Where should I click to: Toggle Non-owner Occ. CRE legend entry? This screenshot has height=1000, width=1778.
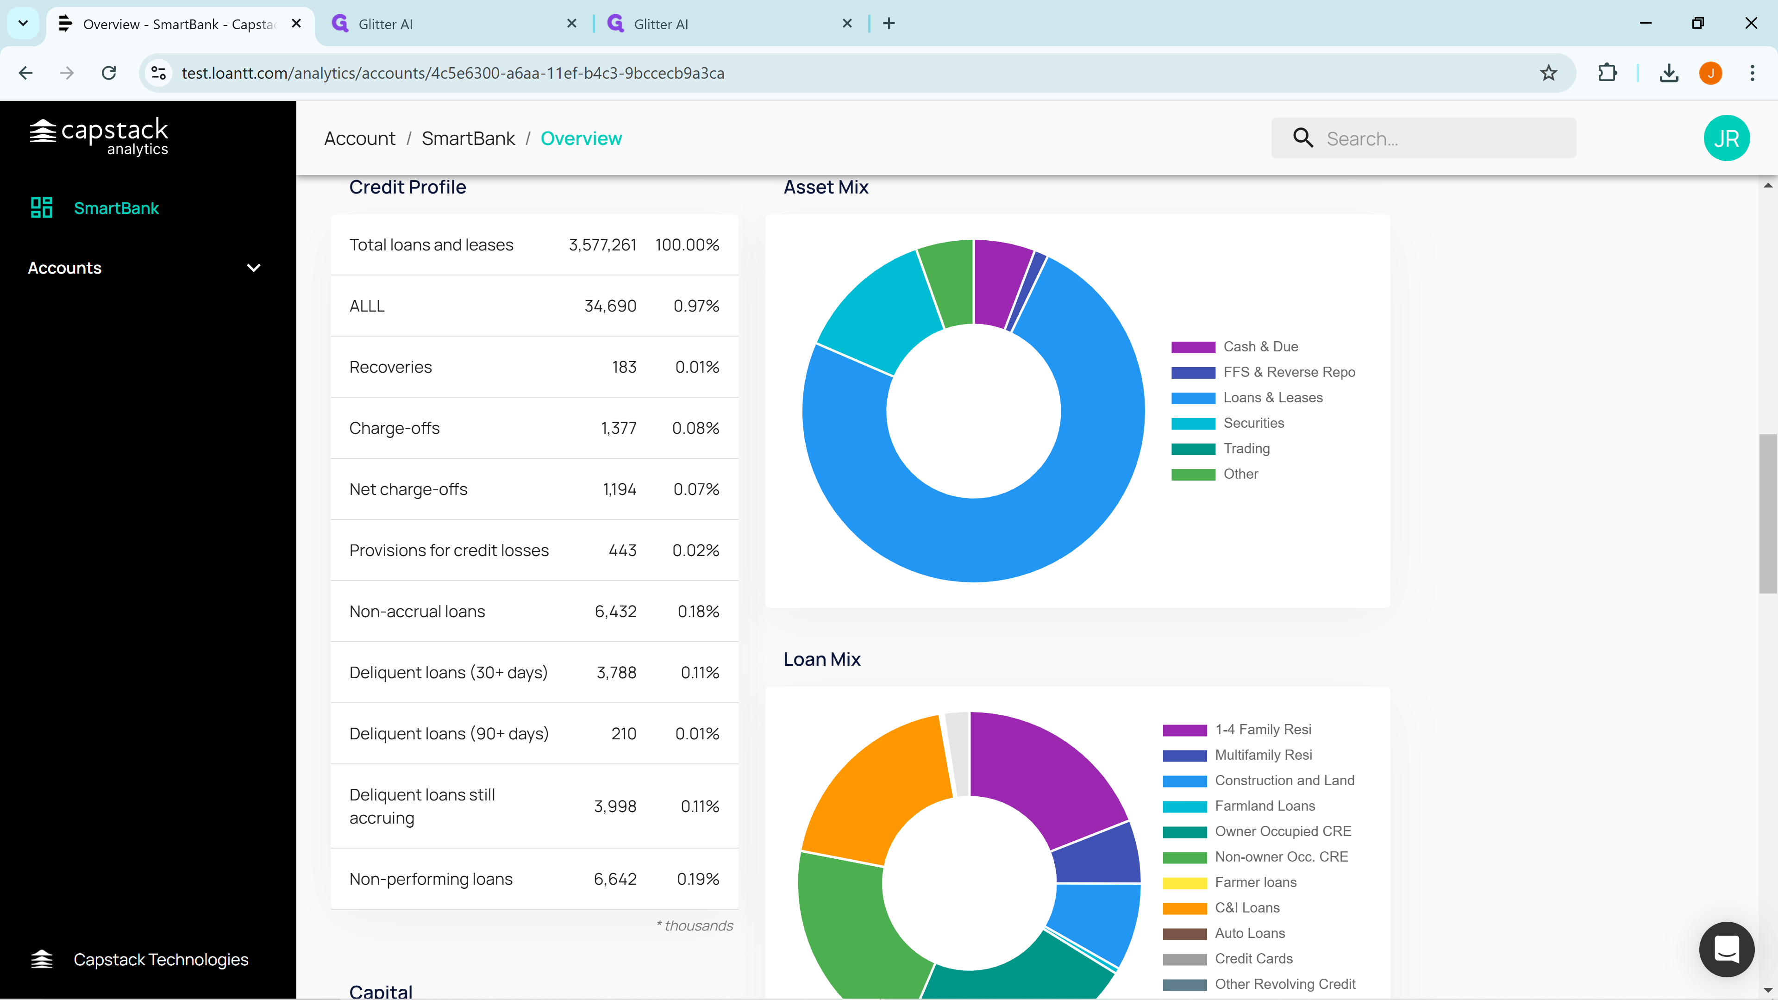coord(1255,857)
